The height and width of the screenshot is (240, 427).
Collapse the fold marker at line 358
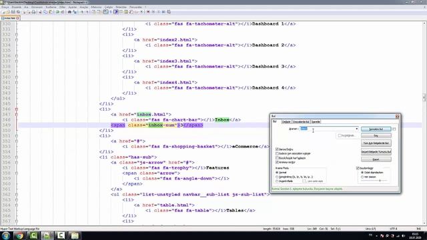point(16,173)
